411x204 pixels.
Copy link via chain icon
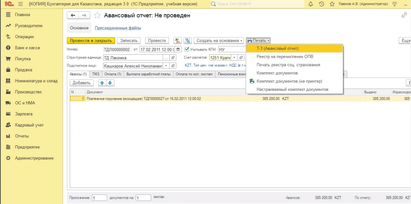point(404,15)
